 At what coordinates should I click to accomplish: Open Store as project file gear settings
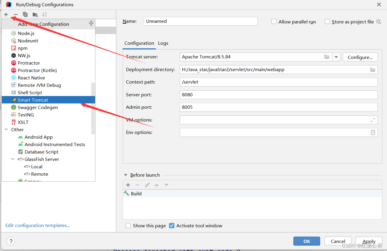click(378, 22)
